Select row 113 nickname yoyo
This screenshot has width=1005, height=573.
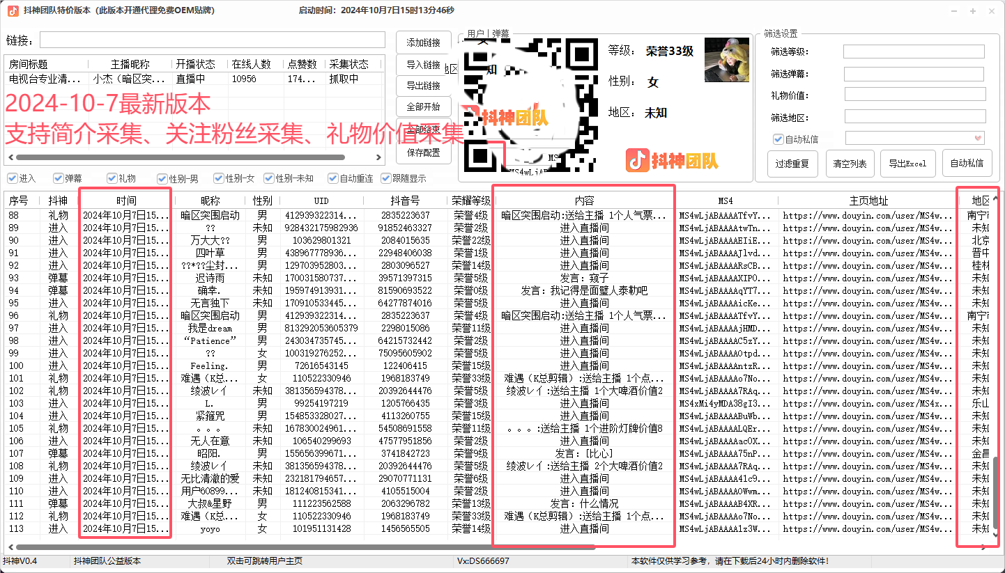210,528
